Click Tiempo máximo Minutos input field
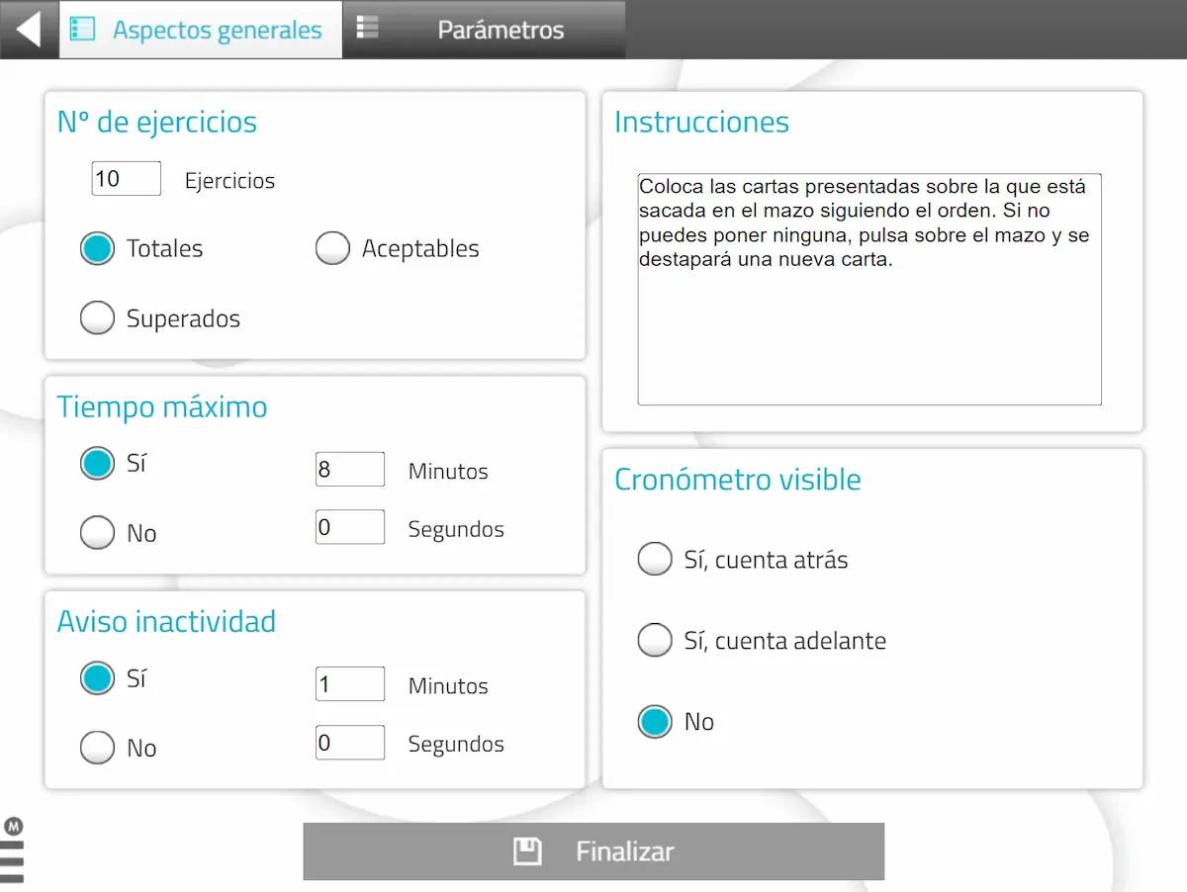The height and width of the screenshot is (892, 1187). pos(350,470)
